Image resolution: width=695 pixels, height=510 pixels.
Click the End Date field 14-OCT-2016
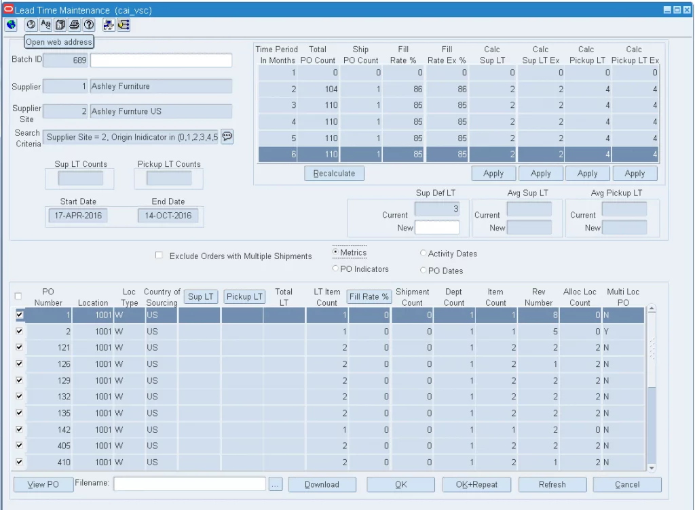pos(168,216)
